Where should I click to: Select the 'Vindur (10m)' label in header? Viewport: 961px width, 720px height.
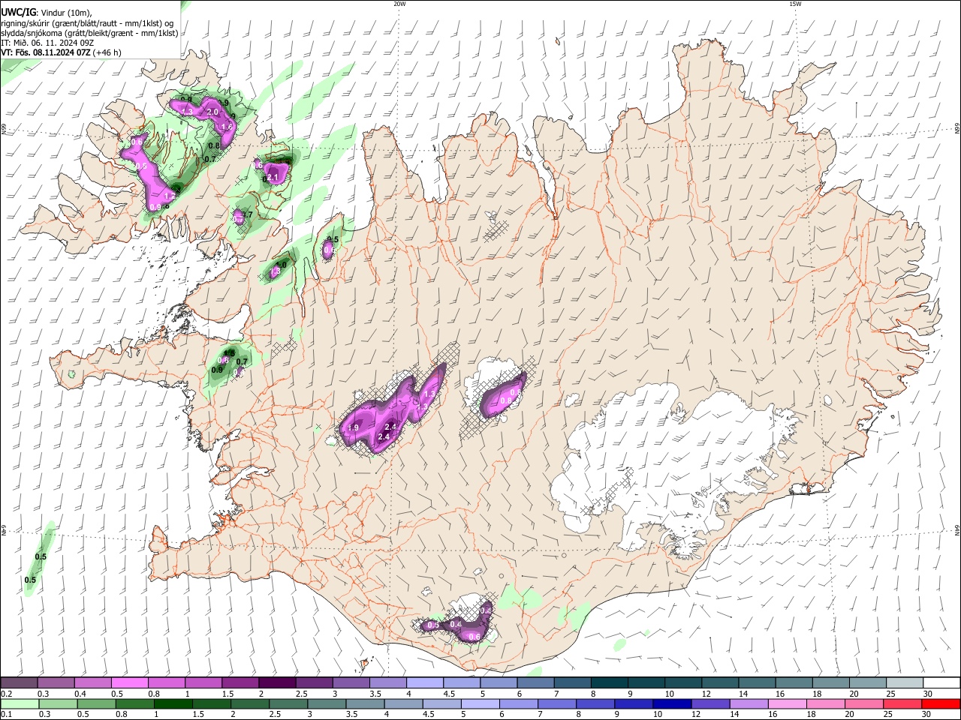[66, 12]
